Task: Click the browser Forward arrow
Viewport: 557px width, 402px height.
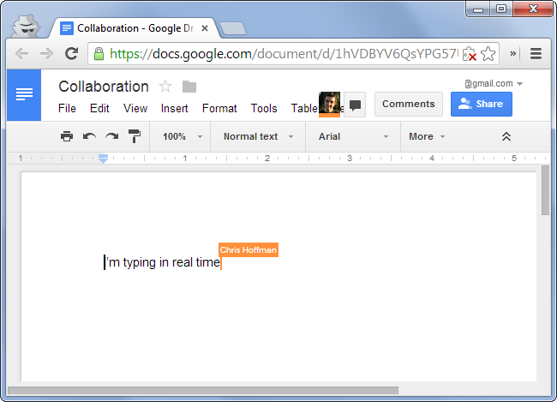Action: [x=46, y=54]
